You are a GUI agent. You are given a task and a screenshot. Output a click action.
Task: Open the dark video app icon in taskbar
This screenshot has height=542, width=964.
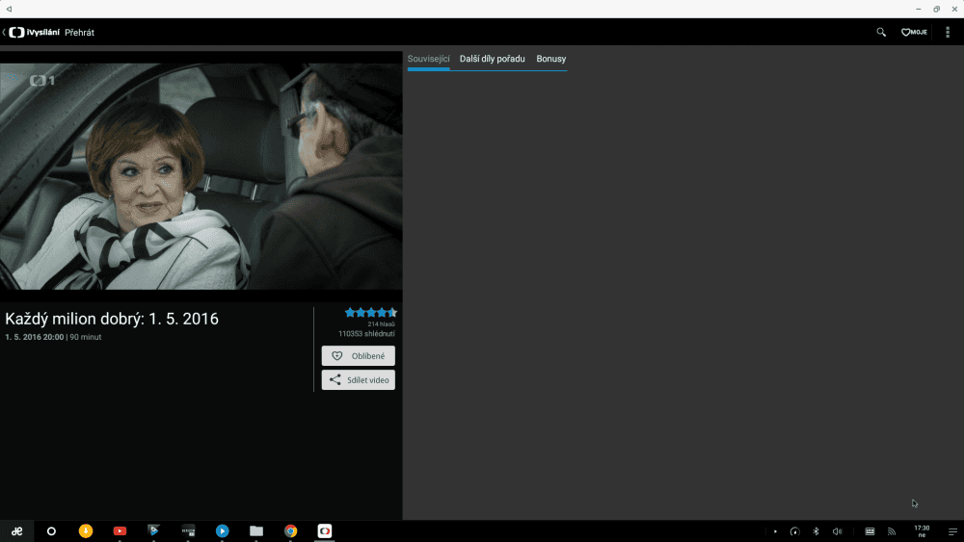coord(188,531)
